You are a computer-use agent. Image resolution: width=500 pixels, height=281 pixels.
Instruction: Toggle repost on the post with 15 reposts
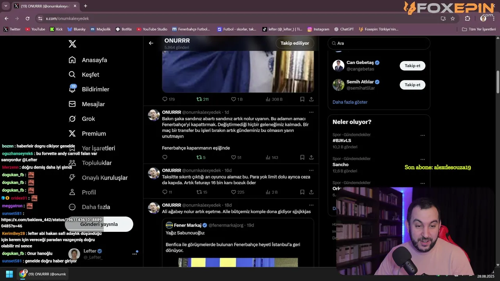pyautogui.click(x=199, y=192)
